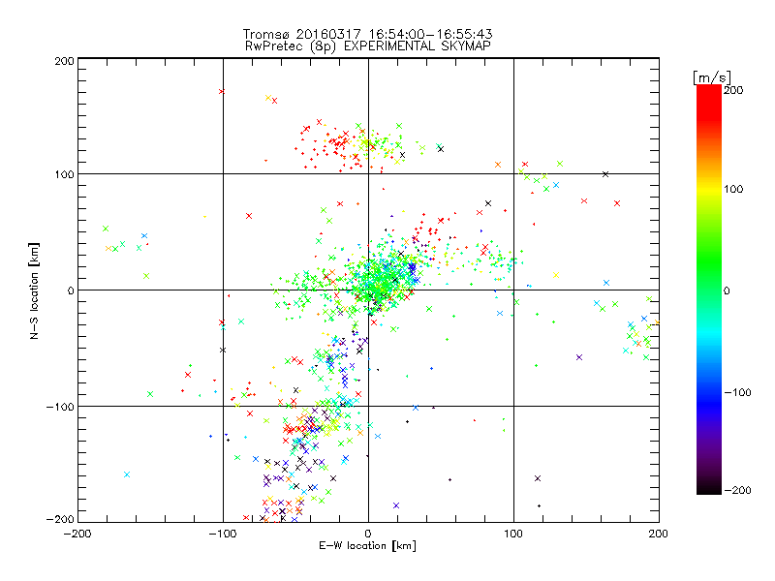This screenshot has width=775, height=581.
Task: Click the y-axis tick label '200'
Action: (x=64, y=61)
